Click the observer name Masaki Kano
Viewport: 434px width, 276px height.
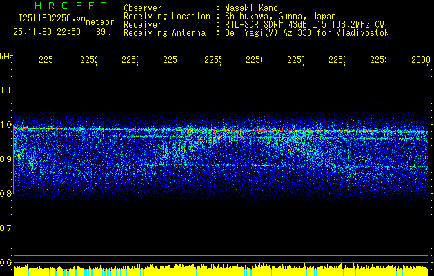pos(251,8)
